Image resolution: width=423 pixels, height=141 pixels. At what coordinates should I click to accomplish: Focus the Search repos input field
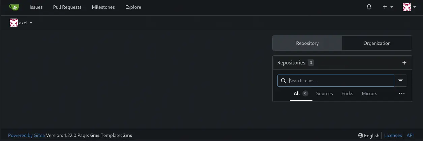340,81
